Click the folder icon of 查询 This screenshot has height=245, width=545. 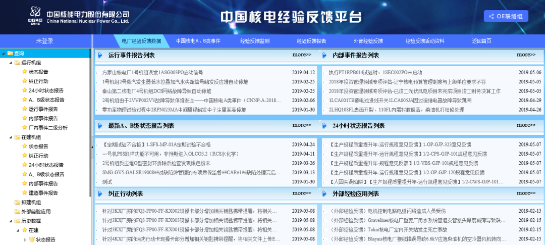(x=10, y=53)
